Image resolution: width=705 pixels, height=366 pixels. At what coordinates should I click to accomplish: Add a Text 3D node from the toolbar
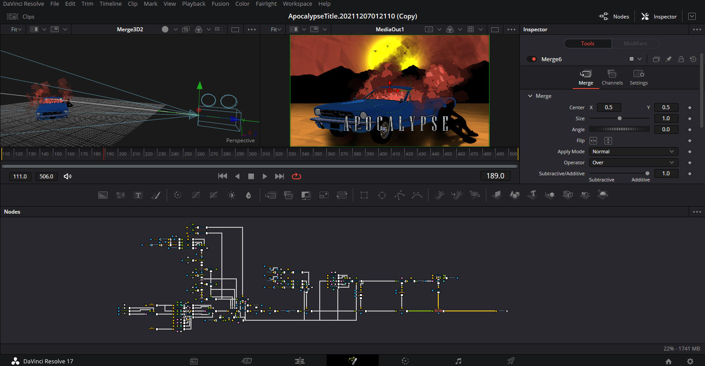[533, 195]
